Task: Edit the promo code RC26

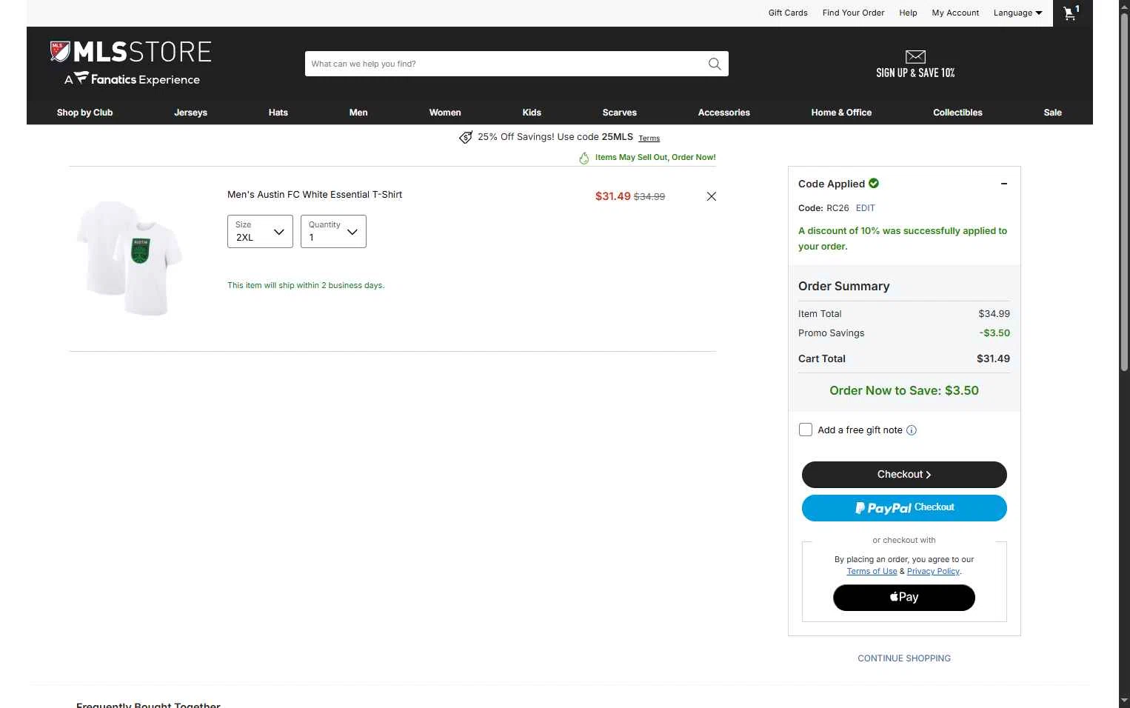Action: tap(865, 208)
